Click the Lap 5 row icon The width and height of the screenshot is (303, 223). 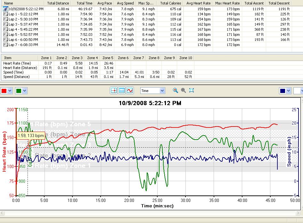5,35
